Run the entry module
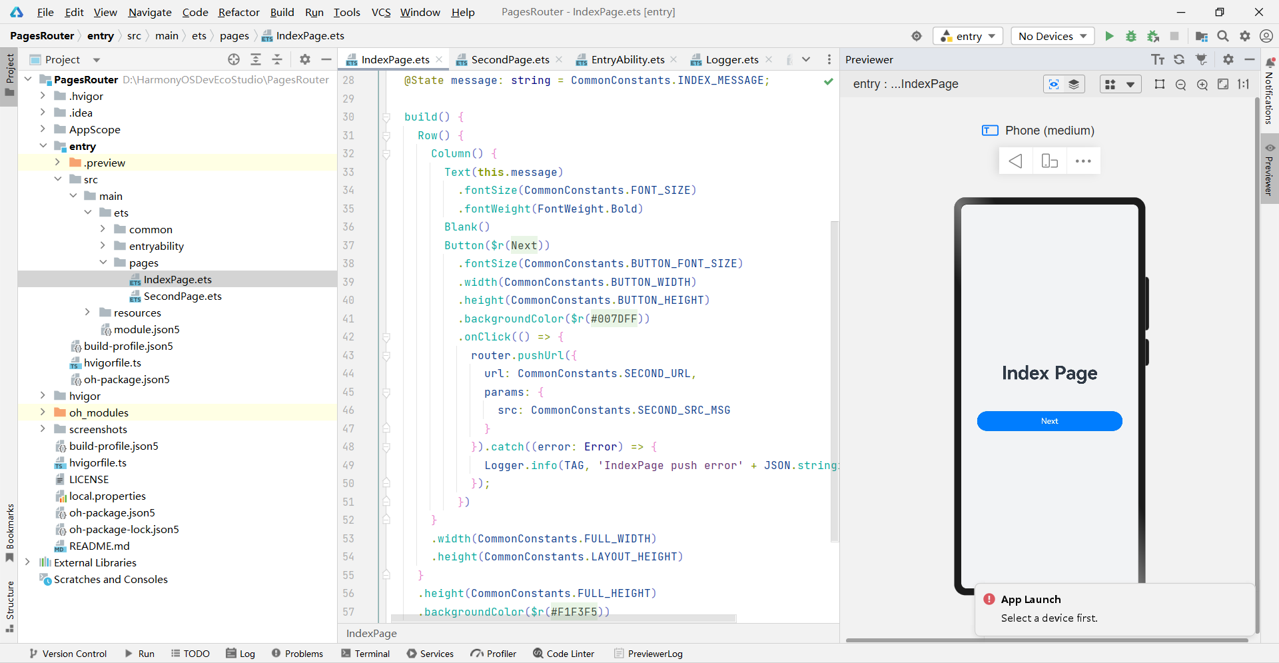The image size is (1279, 663). (1109, 36)
